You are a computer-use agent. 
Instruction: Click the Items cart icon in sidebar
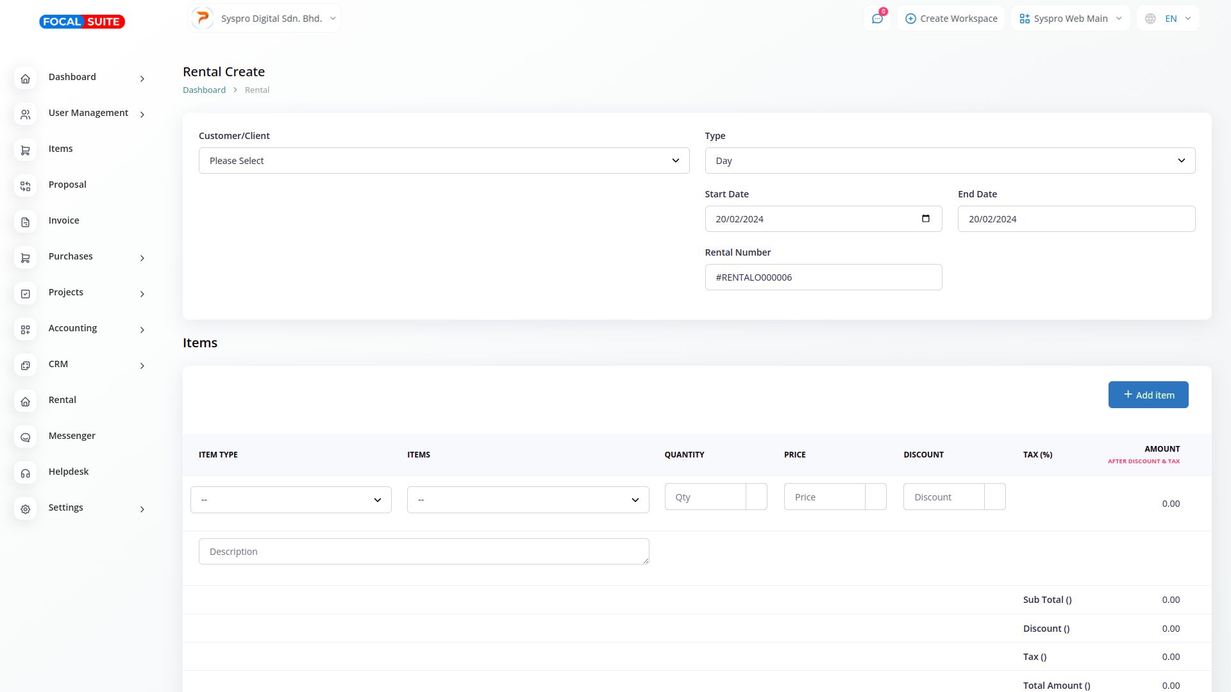[26, 151]
